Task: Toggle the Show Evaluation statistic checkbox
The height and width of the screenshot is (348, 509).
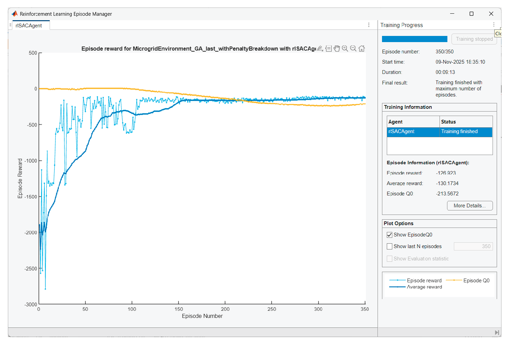Action: point(390,259)
